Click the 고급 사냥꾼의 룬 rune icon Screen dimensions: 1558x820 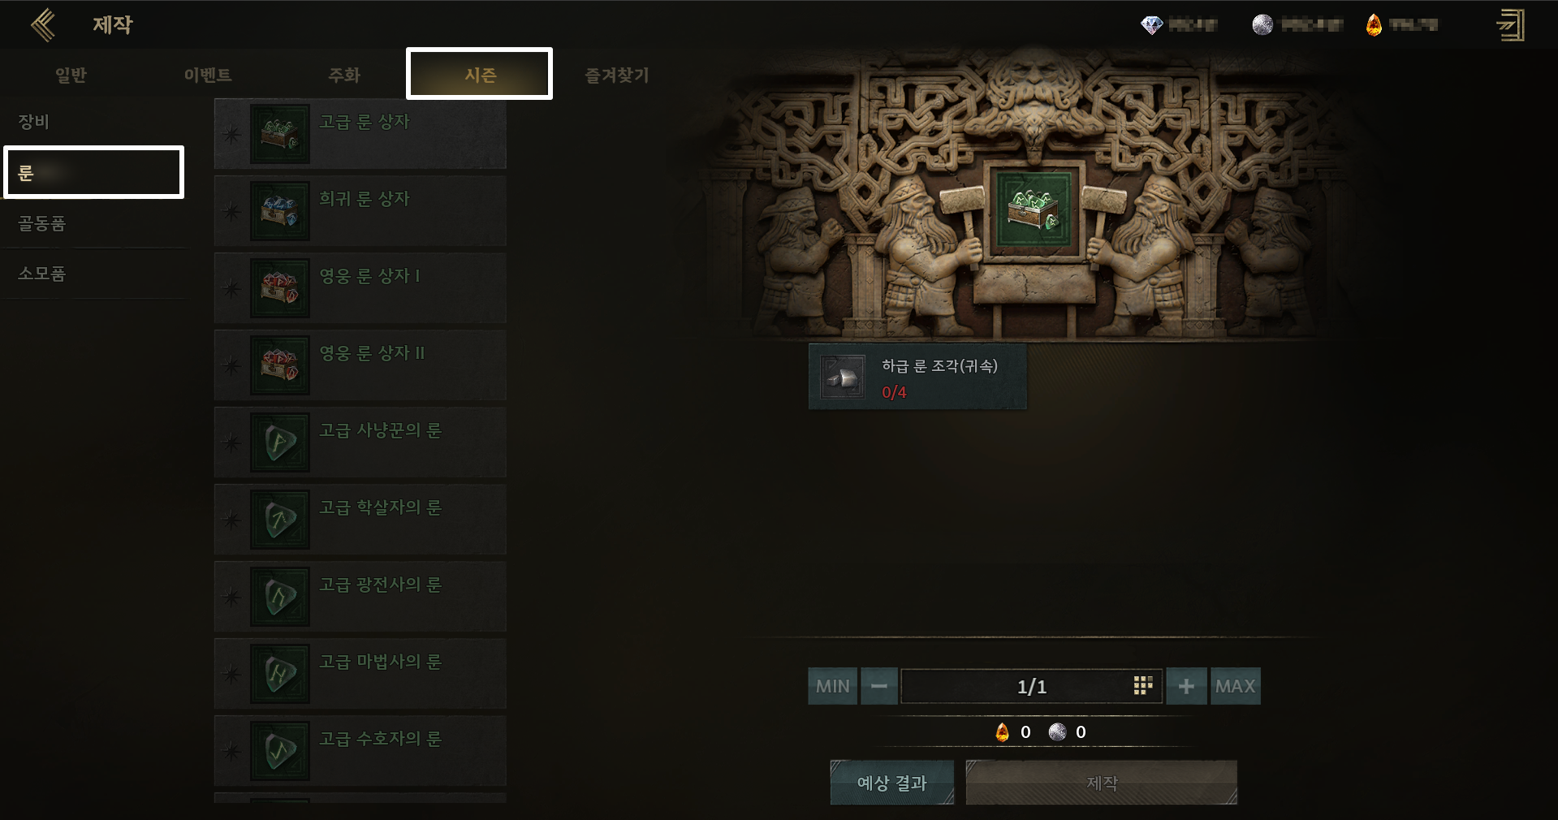(280, 442)
